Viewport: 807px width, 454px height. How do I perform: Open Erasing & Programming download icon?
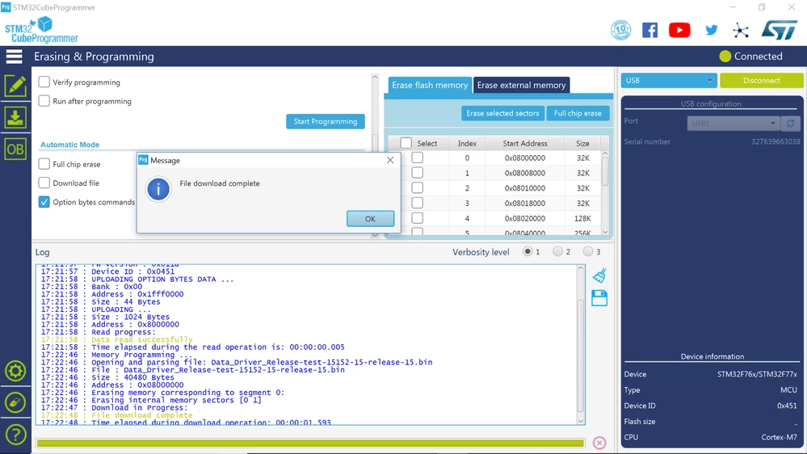tap(15, 117)
